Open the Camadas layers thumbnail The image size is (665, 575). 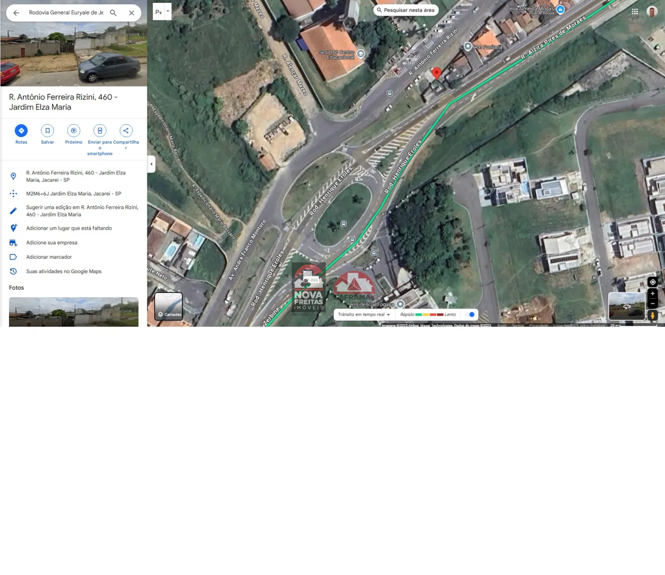point(169,306)
